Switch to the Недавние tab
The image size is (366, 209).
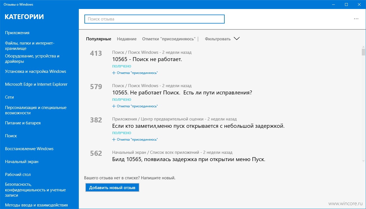(127, 39)
